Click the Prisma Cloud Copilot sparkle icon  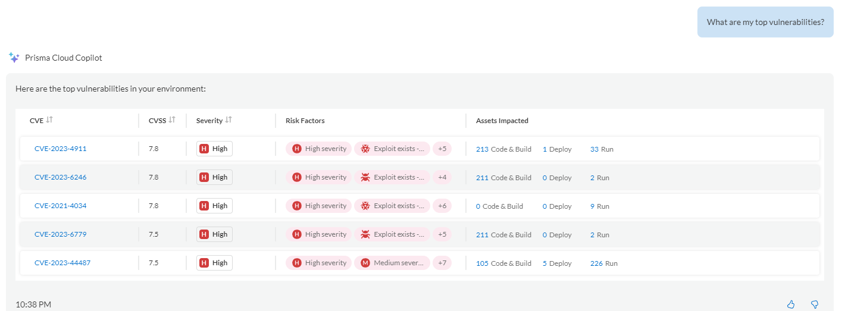click(14, 58)
